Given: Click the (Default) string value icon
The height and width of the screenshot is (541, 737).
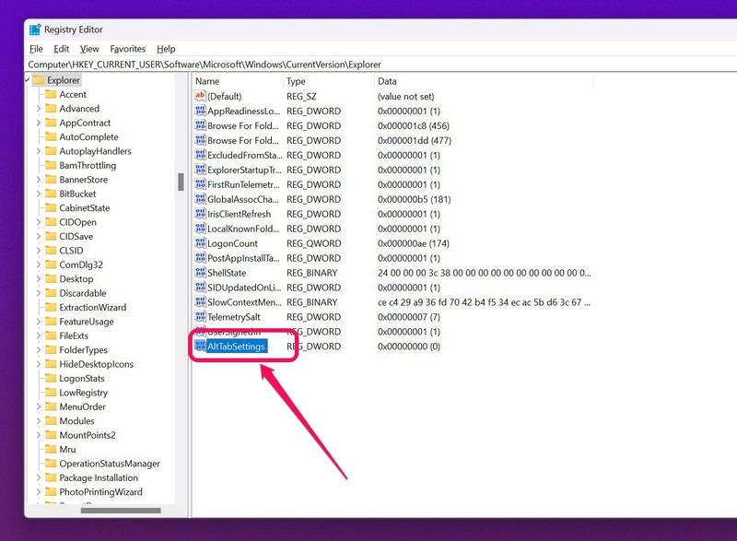Looking at the screenshot, I should pyautogui.click(x=200, y=96).
